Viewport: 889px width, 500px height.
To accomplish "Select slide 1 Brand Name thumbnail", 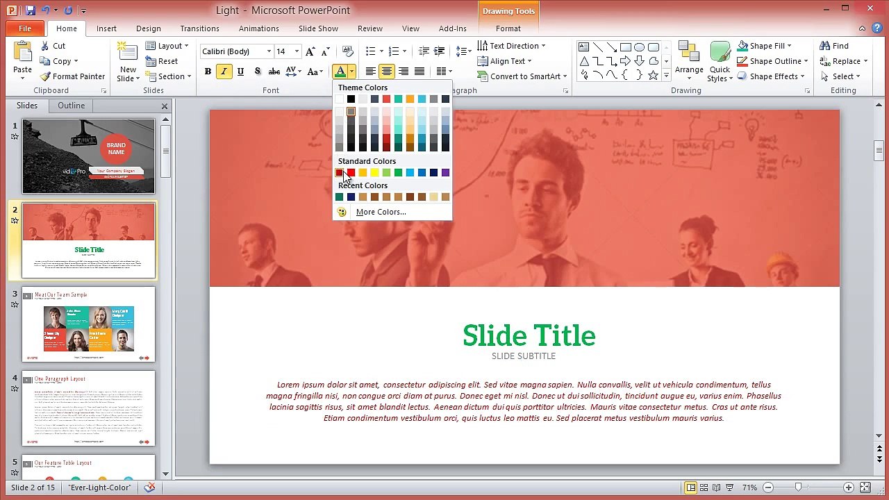I will 89,156.
